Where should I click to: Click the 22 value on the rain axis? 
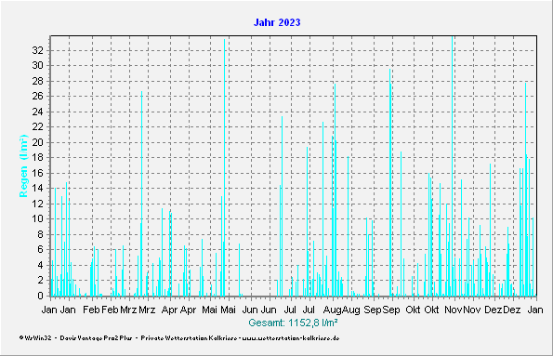(x=38, y=127)
